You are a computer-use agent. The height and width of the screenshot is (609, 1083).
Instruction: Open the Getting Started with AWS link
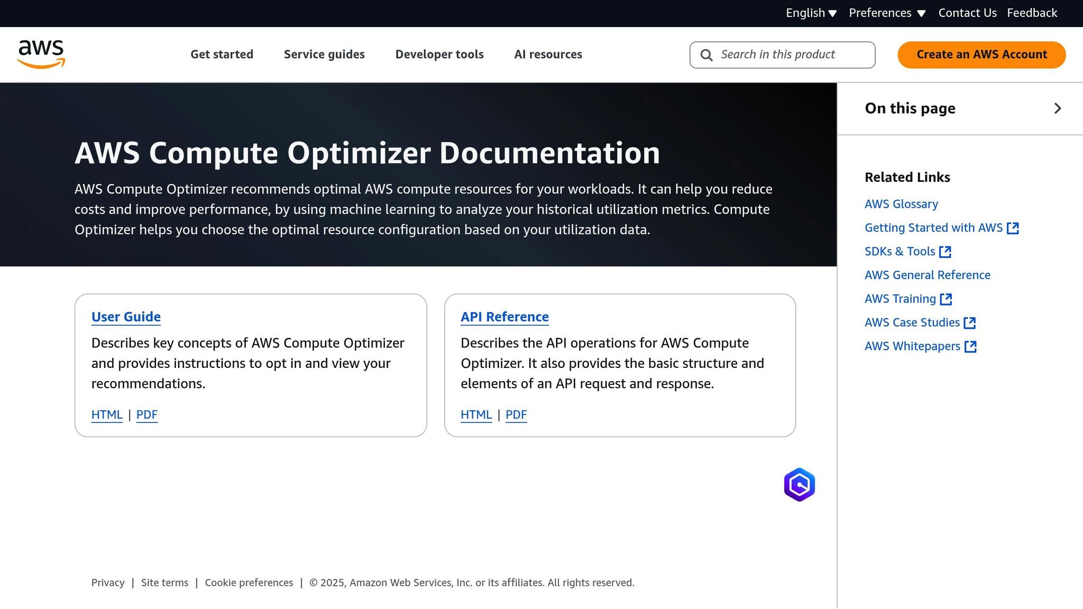click(x=933, y=228)
